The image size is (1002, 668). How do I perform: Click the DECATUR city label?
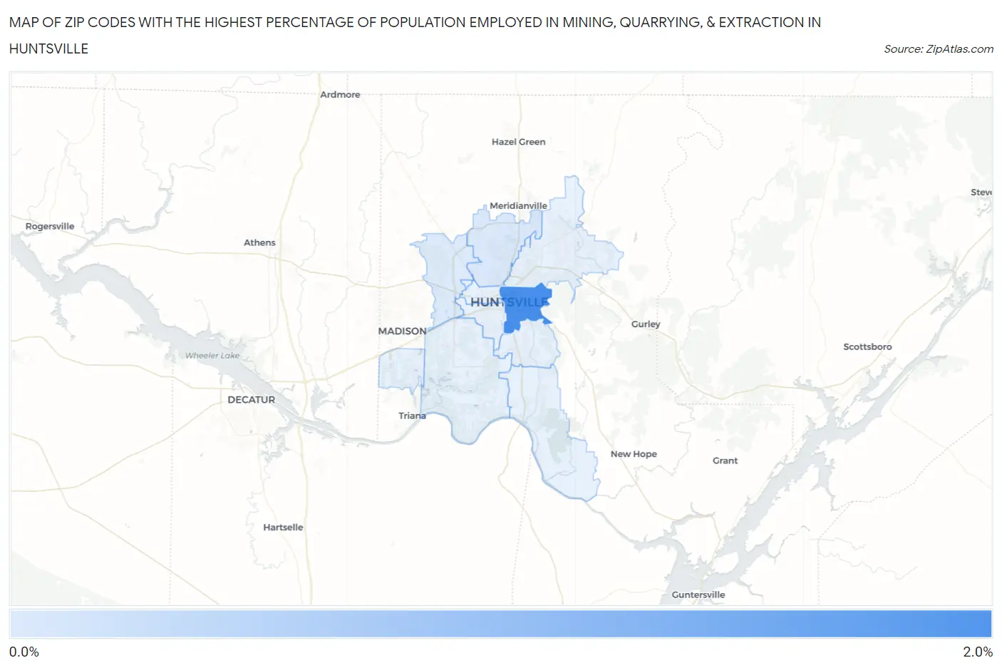251,399
